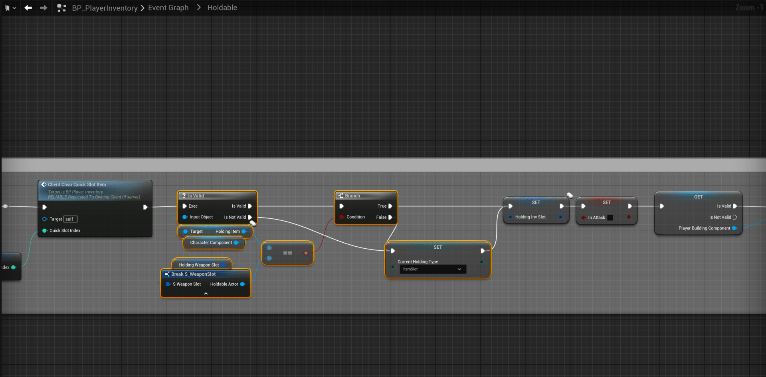The image size is (766, 377).
Task: Toggle the In Attack checkbox
Action: tap(610, 218)
